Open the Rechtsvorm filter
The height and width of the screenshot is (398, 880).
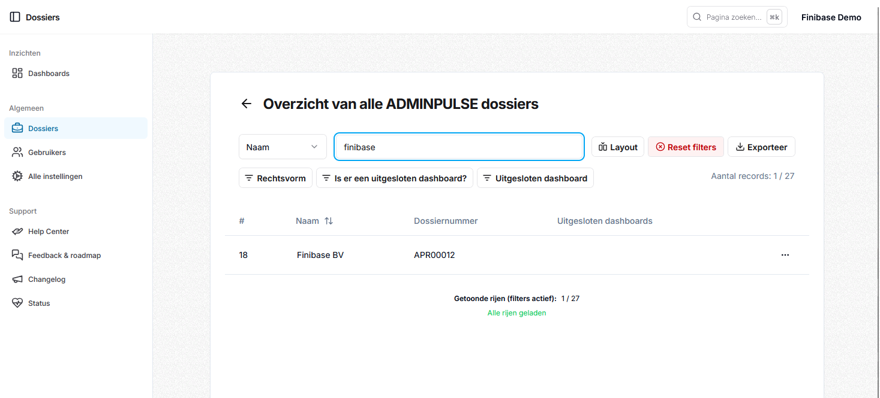(x=275, y=178)
